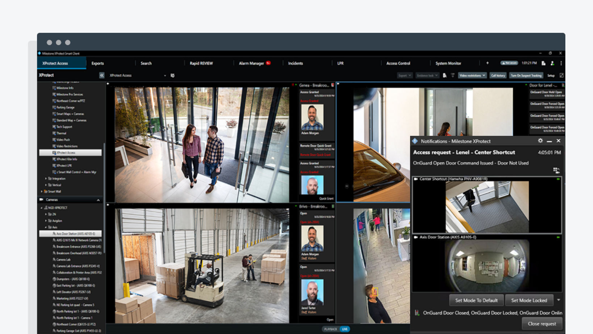Image resolution: width=593 pixels, height=334 pixels.
Task: Open the Video restrictions dropdown
Action: [472, 75]
